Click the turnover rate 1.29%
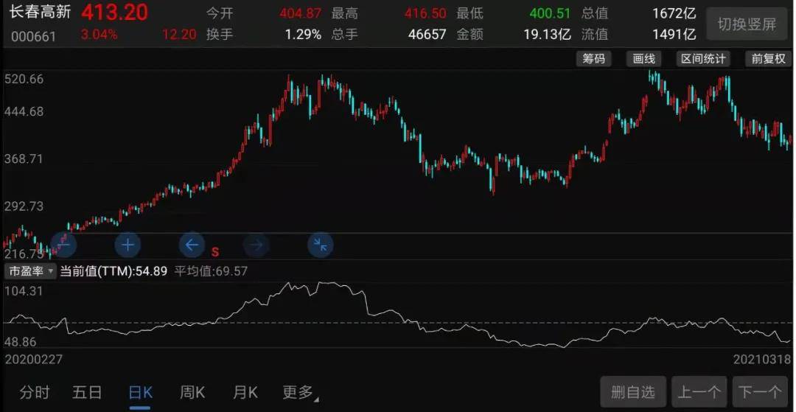Image resolution: width=796 pixels, height=412 pixels. 303,35
